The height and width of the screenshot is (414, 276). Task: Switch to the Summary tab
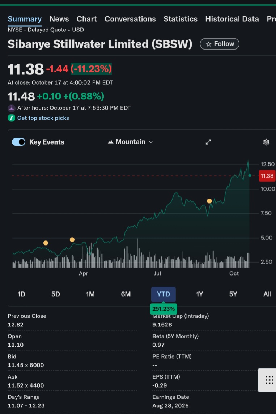[x=25, y=19]
